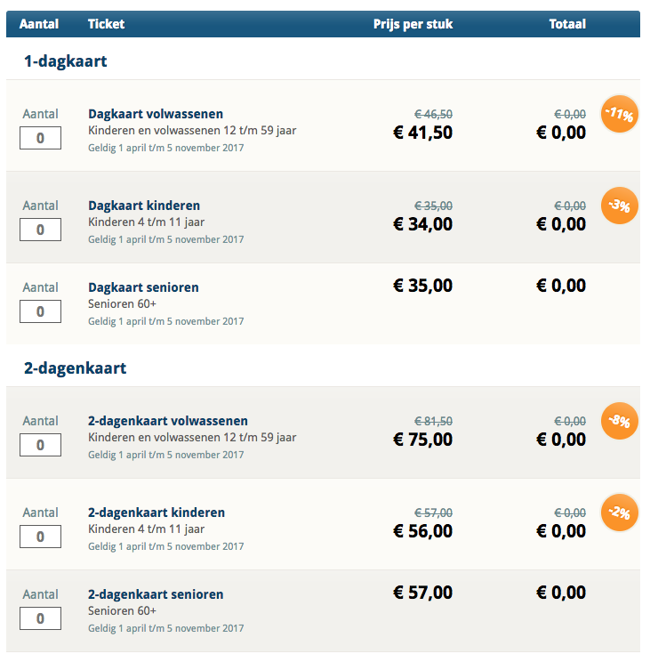650x662 pixels.
Task: Select the Dagkaart kinderen ticket name
Action: [x=144, y=206]
